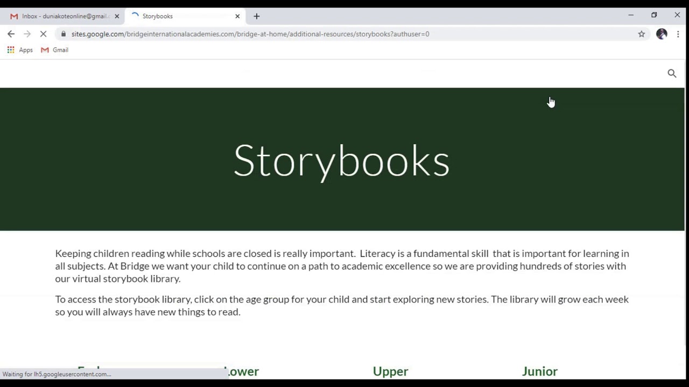The width and height of the screenshot is (689, 387).
Task: Stop loading the page with the X button
Action: pyautogui.click(x=44, y=34)
